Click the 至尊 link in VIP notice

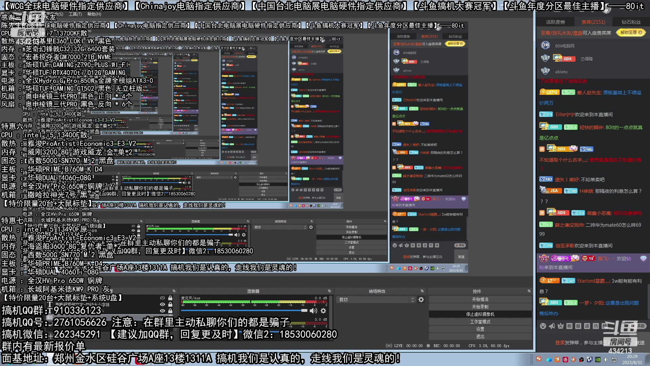pyautogui.click(x=545, y=33)
